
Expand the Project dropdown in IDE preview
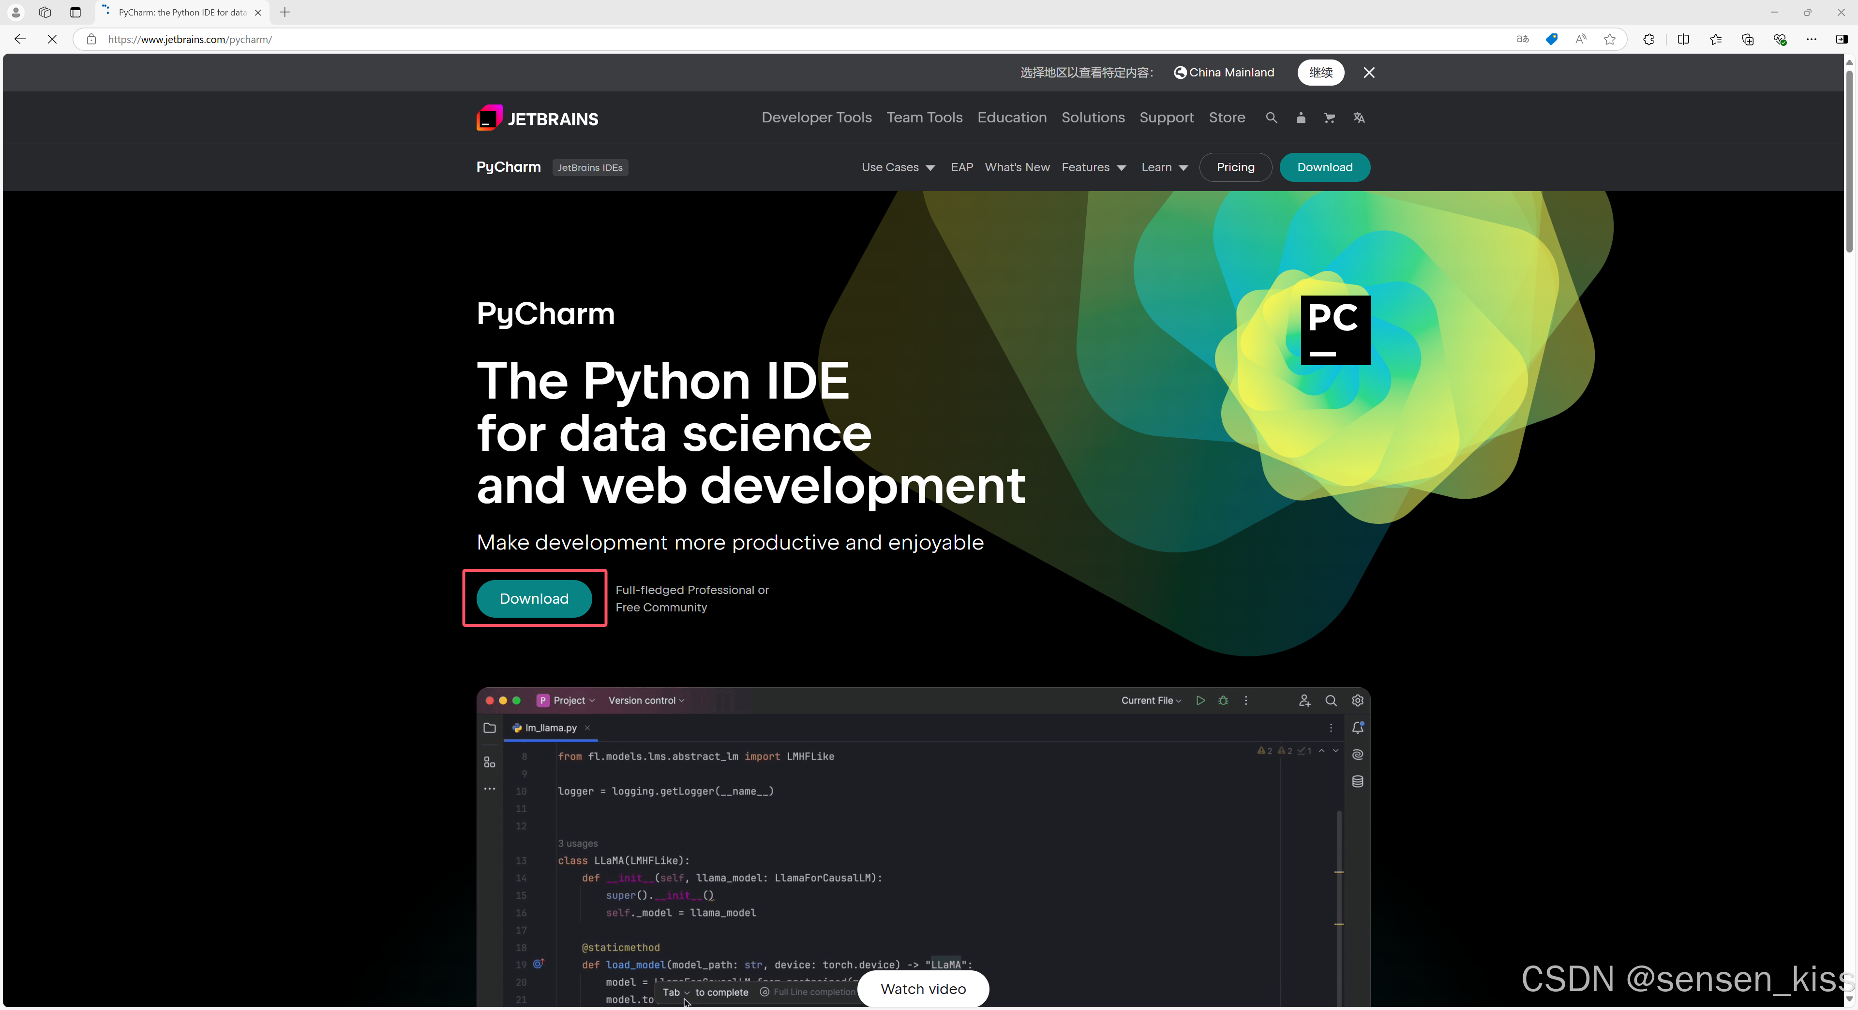567,701
